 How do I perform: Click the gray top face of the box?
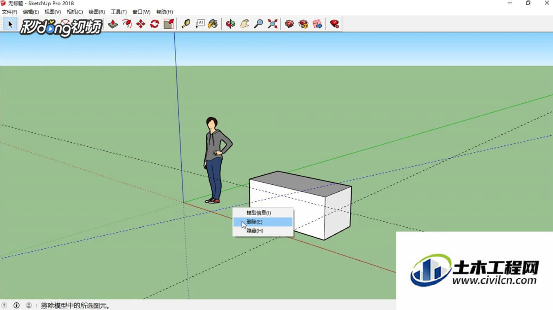(300, 183)
